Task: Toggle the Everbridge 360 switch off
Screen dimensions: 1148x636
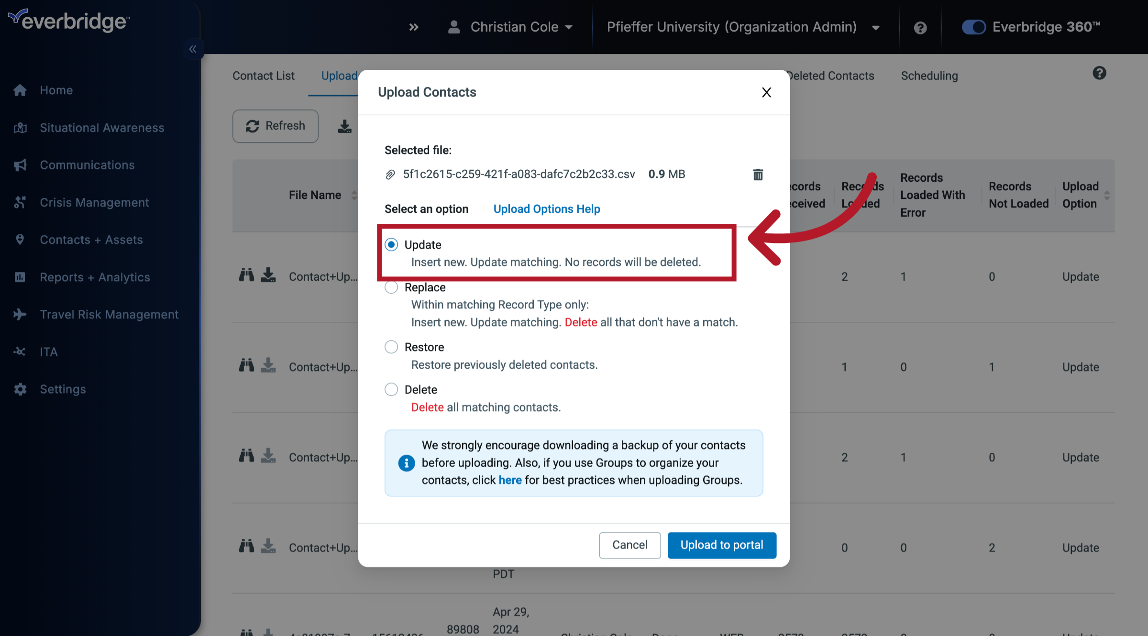Action: [973, 27]
